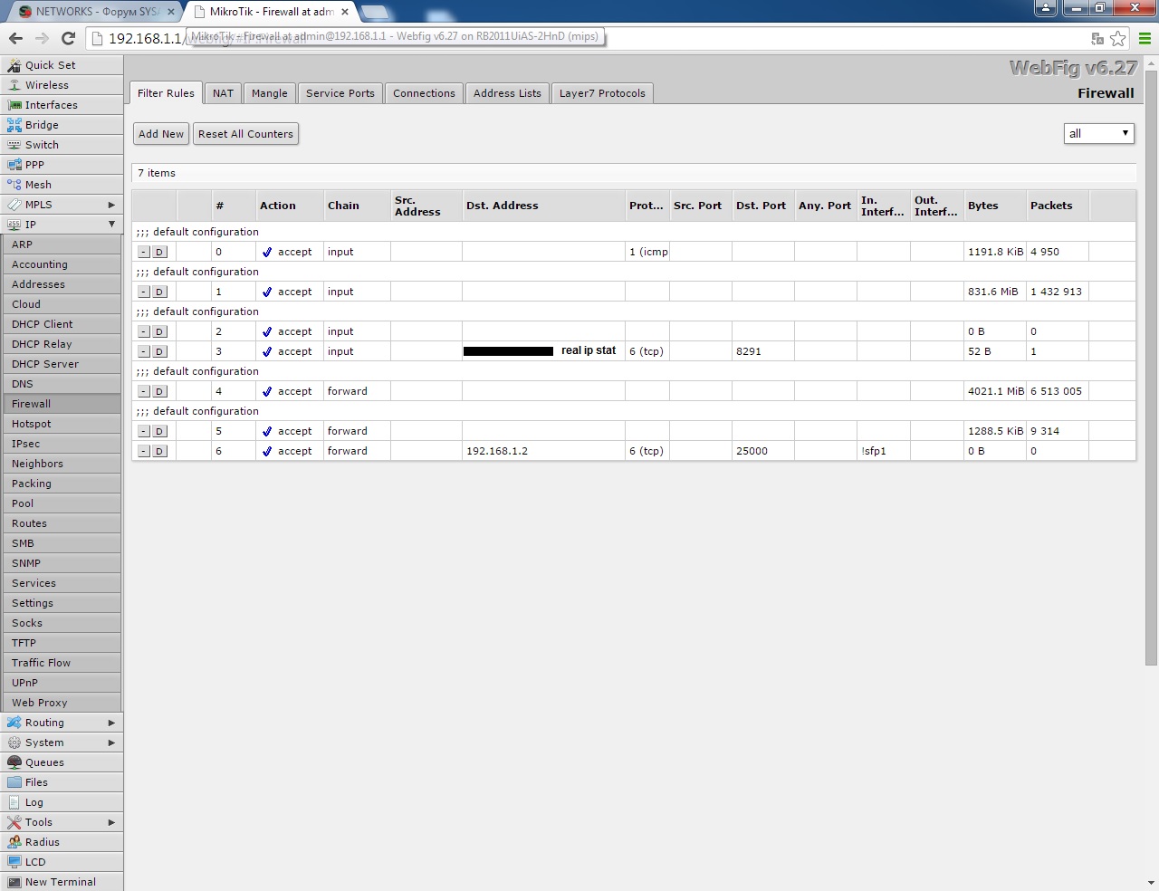
Task: Open the Service Ports tab
Action: tap(340, 93)
